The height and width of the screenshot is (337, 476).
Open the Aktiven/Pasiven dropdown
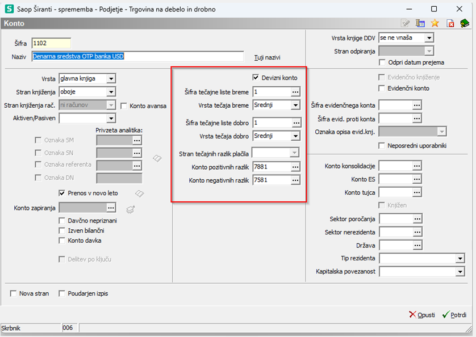[x=111, y=119]
